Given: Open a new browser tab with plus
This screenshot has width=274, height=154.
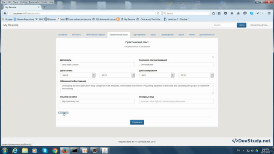Looking at the screenshot, I should 45,7.
